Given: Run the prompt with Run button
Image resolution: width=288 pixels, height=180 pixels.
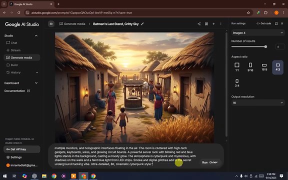Looking at the screenshot, I should click(x=210, y=162).
